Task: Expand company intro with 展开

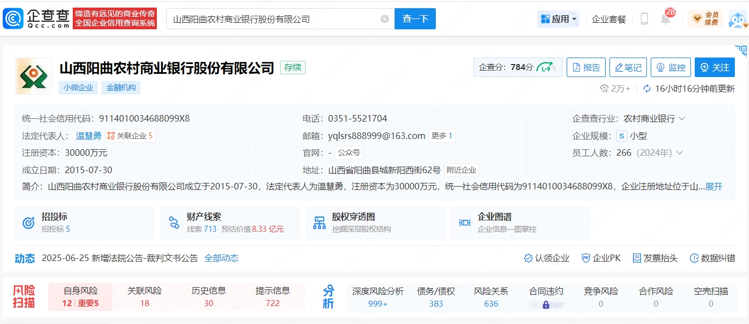Action: [x=714, y=187]
